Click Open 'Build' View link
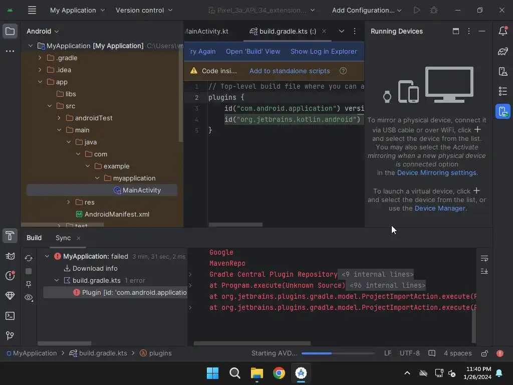The width and height of the screenshot is (513, 385). click(x=253, y=52)
